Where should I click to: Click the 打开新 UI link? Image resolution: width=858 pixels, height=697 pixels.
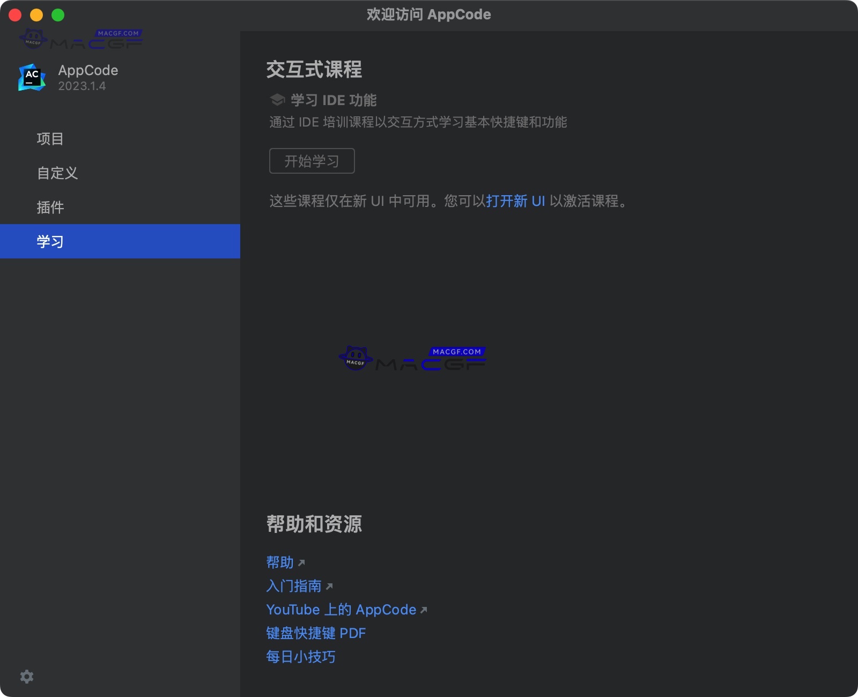pyautogui.click(x=516, y=201)
